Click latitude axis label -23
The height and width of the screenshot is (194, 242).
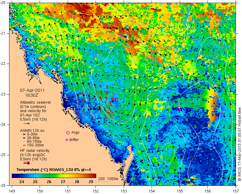click(3, 94)
